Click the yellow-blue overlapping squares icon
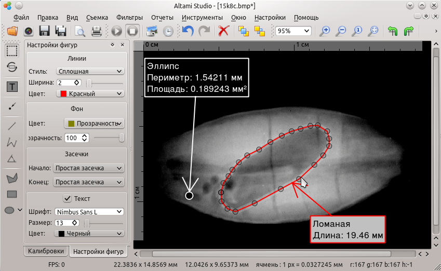Viewport: 441px width, 271px height. (x=260, y=31)
